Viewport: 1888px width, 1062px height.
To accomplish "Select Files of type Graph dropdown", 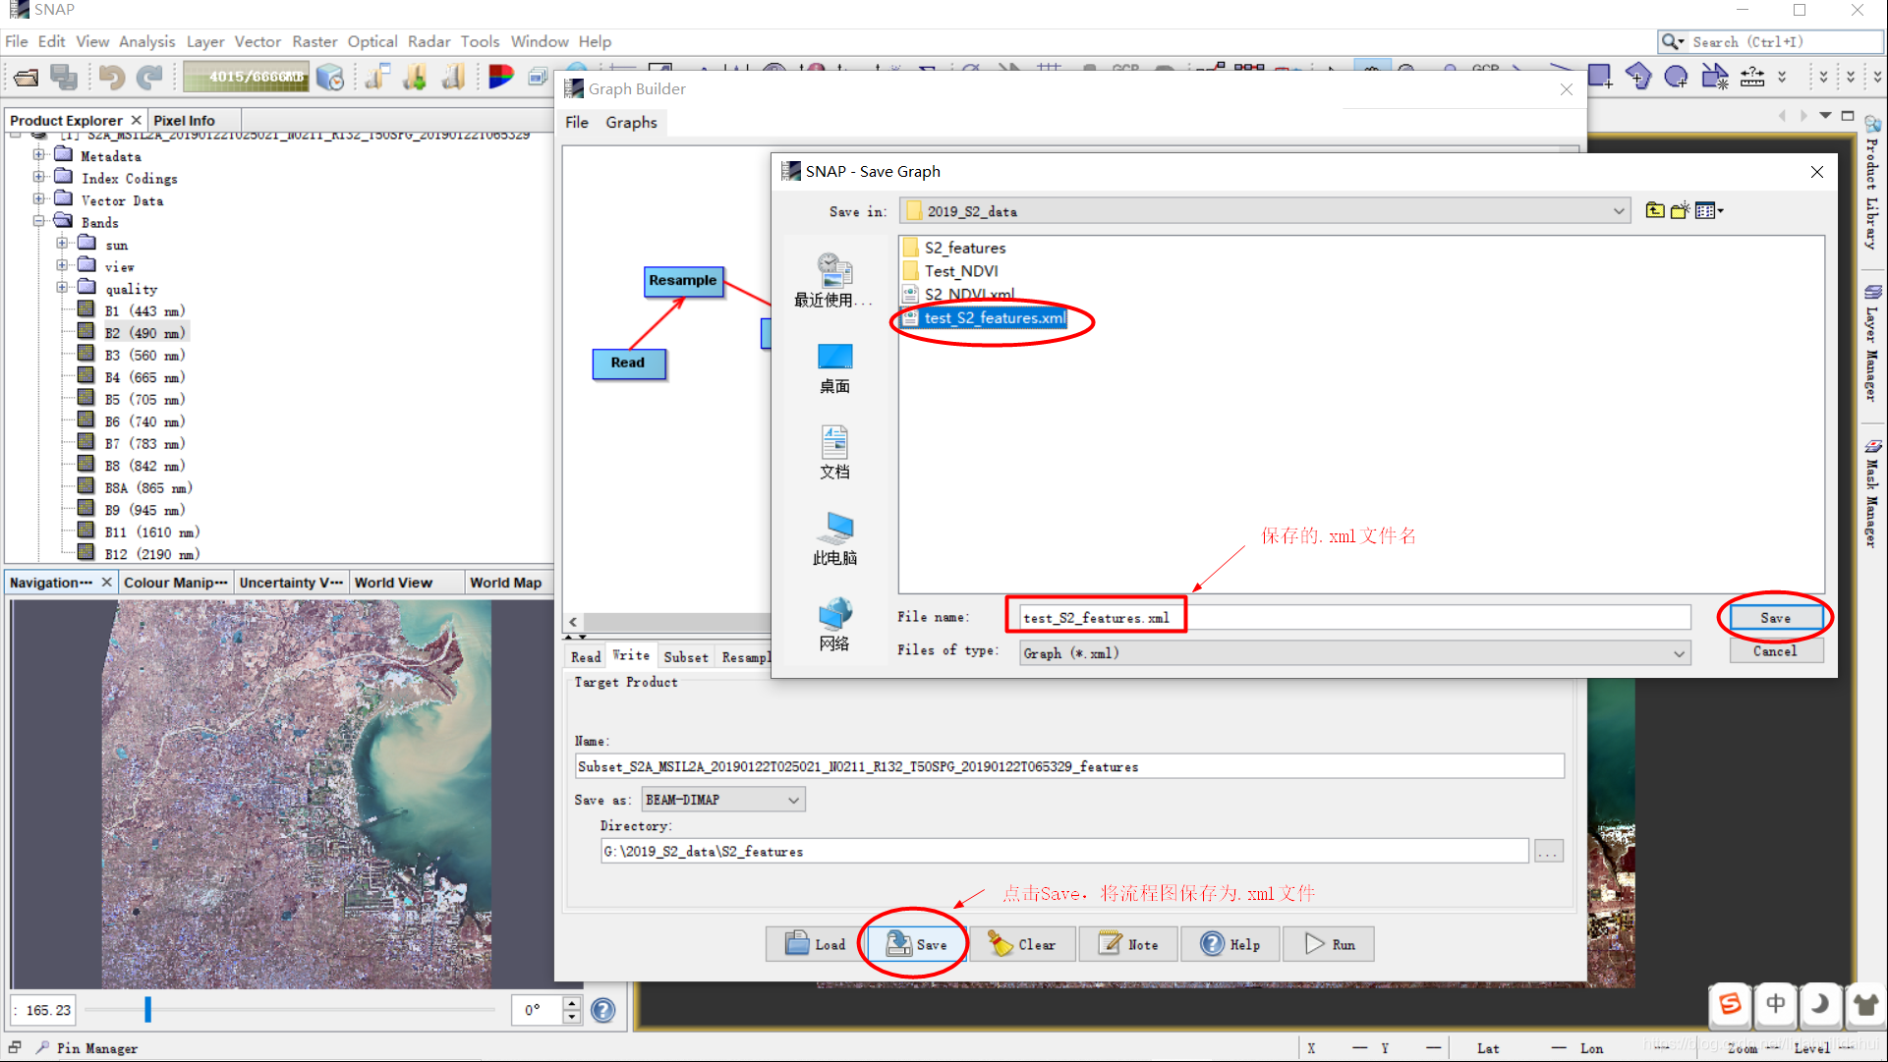I will click(x=1349, y=652).
